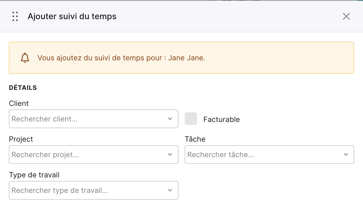Click the bell notification icon

[25, 58]
